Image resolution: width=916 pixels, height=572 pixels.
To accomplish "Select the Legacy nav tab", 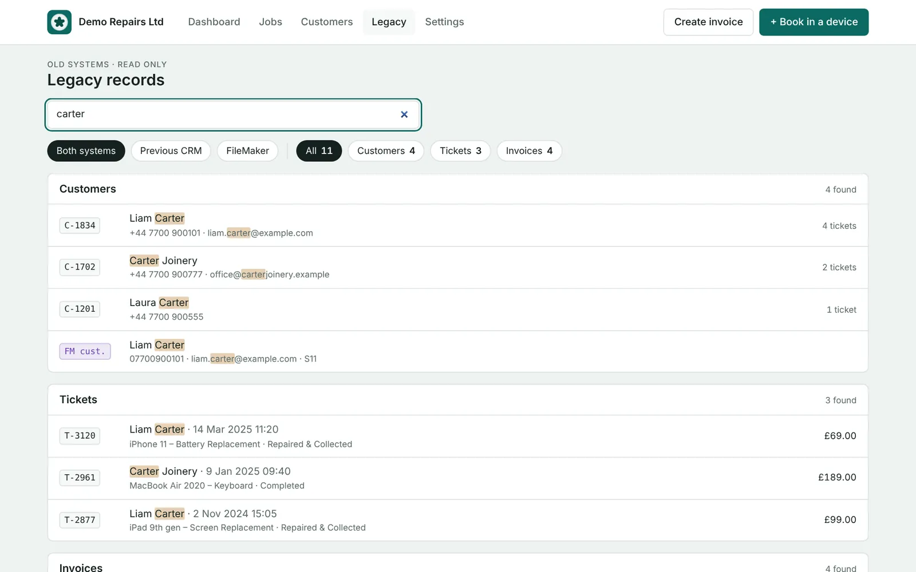I will point(389,22).
